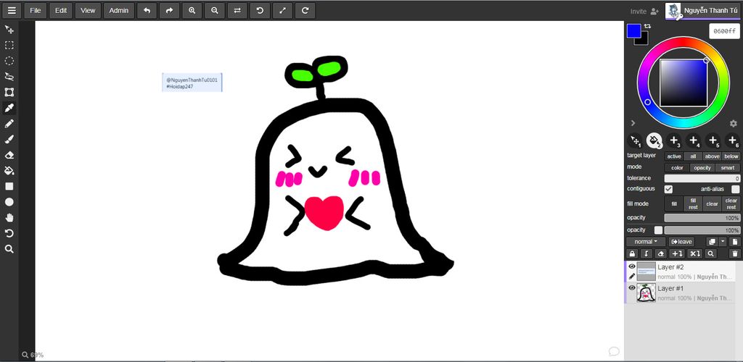This screenshot has width=743, height=362.
Task: Rotate view clockwise from the top toolbar
Action: click(305, 10)
